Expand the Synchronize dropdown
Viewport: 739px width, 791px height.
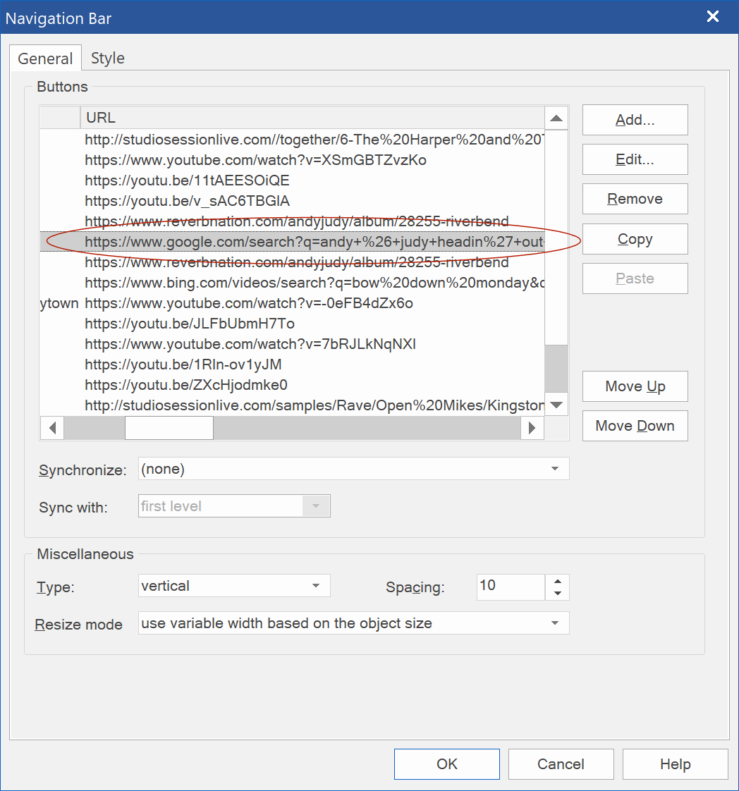[555, 469]
